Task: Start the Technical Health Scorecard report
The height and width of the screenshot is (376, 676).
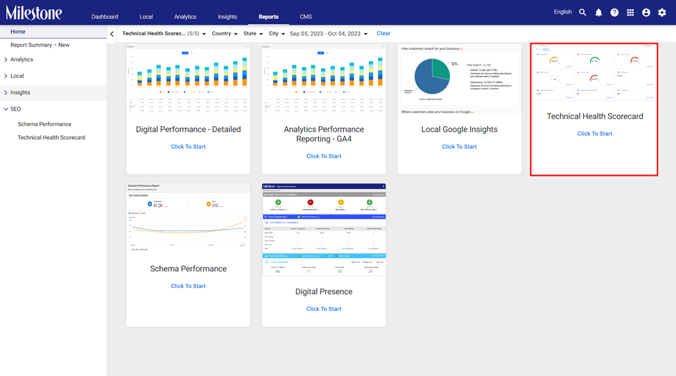Action: (594, 134)
